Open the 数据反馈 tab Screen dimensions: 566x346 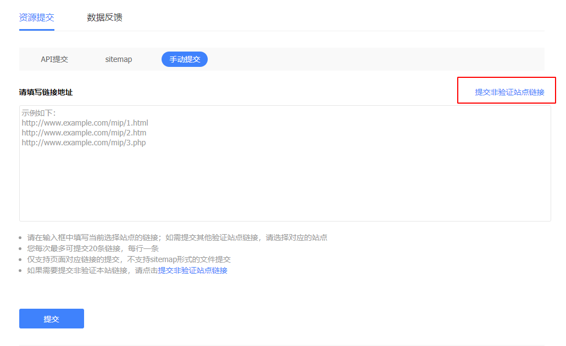pos(104,18)
